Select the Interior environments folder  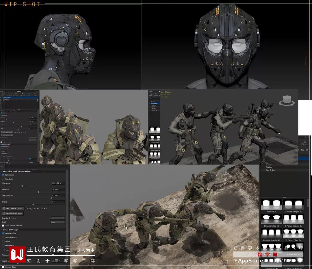(x=154, y=105)
